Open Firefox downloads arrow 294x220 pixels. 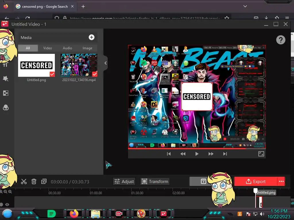point(266,18)
